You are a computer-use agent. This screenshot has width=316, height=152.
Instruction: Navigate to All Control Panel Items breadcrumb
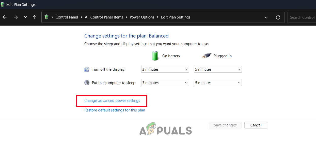(104, 17)
